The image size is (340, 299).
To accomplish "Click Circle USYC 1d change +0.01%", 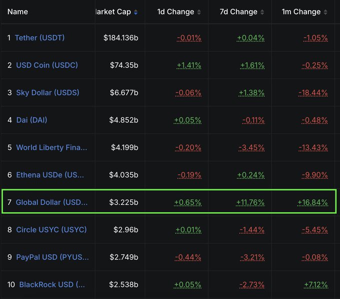I will [x=188, y=230].
